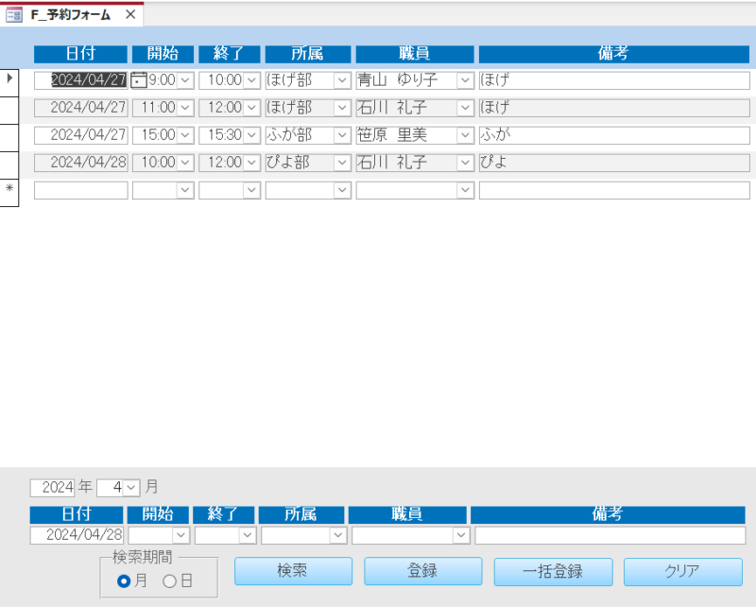Close the F_予約フォーム tab

[x=130, y=15]
